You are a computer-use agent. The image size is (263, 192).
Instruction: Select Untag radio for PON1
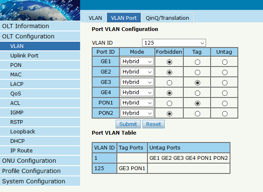coord(225,103)
